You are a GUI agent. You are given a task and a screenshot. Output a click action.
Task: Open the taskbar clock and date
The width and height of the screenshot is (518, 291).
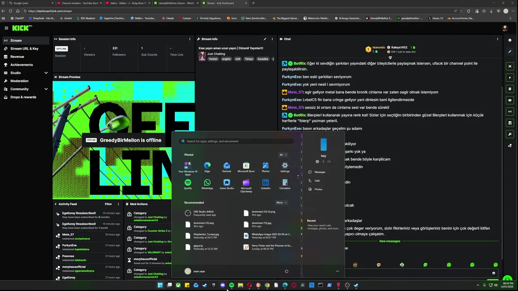point(508,285)
